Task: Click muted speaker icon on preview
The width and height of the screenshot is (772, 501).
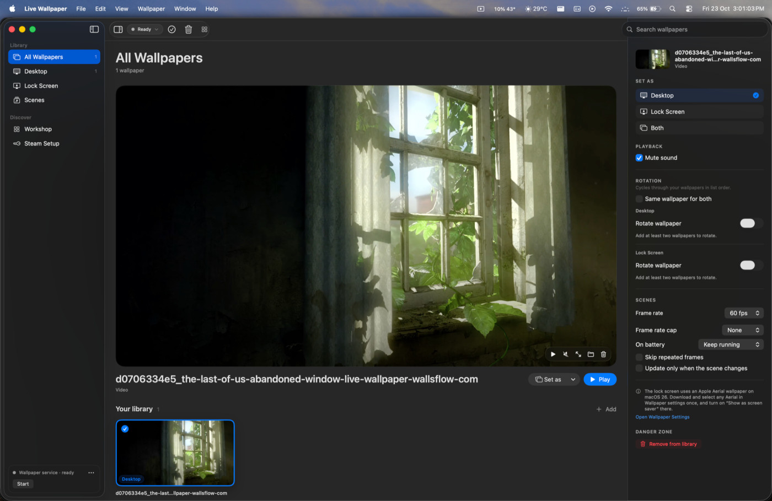Action: [x=566, y=354]
